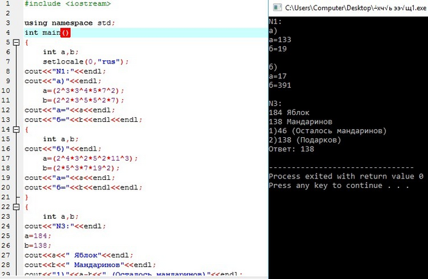Image resolution: width=428 pixels, height=279 pixels.
Task: Click line a=(2^3*3^4*5*7^2);
Action: (x=83, y=90)
